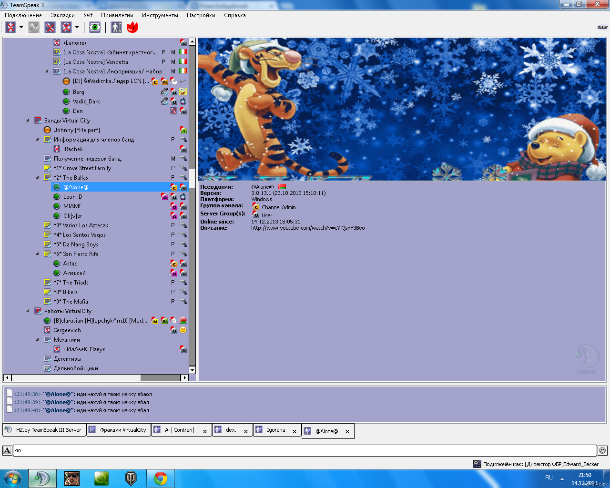
Task: Select the MIAMI user entry
Action: (x=72, y=206)
